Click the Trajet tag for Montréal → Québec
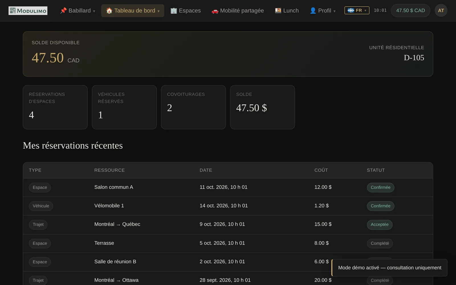The width and height of the screenshot is (456, 285). pos(38,225)
